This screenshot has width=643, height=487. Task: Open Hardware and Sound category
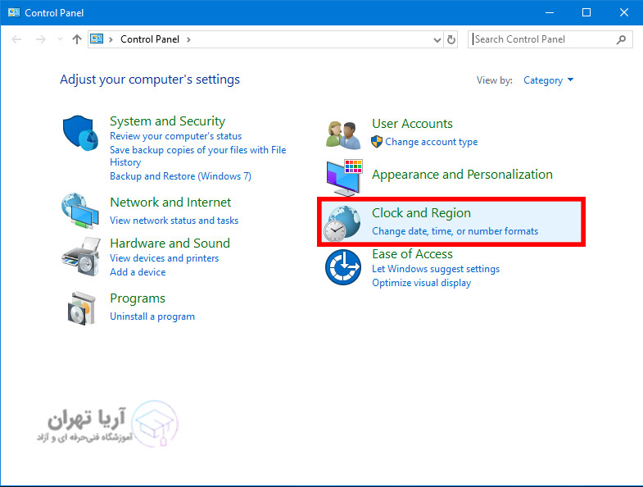click(x=170, y=243)
